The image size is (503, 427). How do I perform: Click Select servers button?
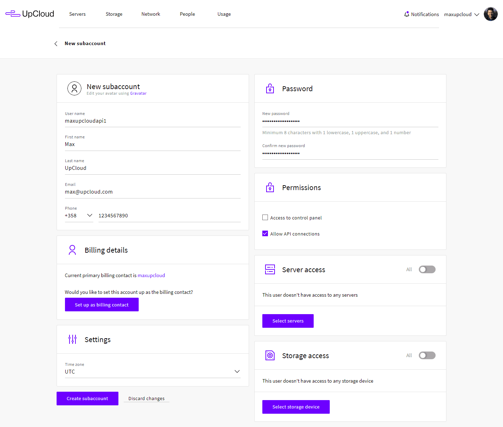tap(288, 321)
